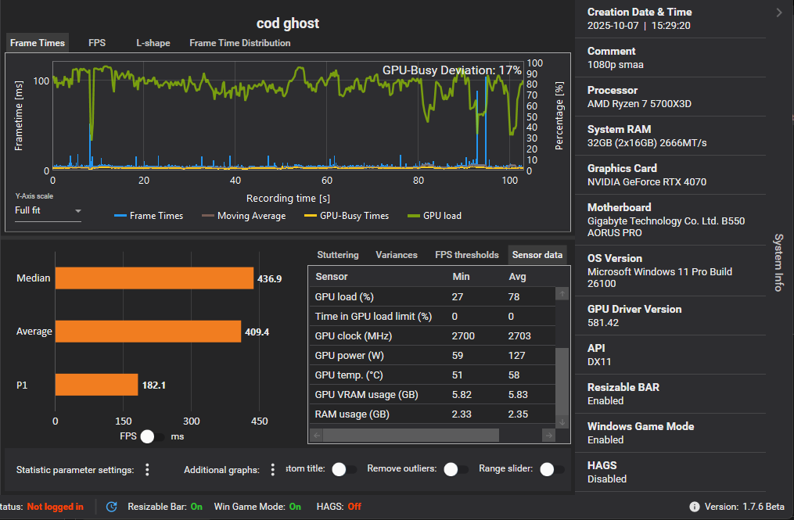Switch to FPS tab
794x520 pixels.
coord(97,43)
